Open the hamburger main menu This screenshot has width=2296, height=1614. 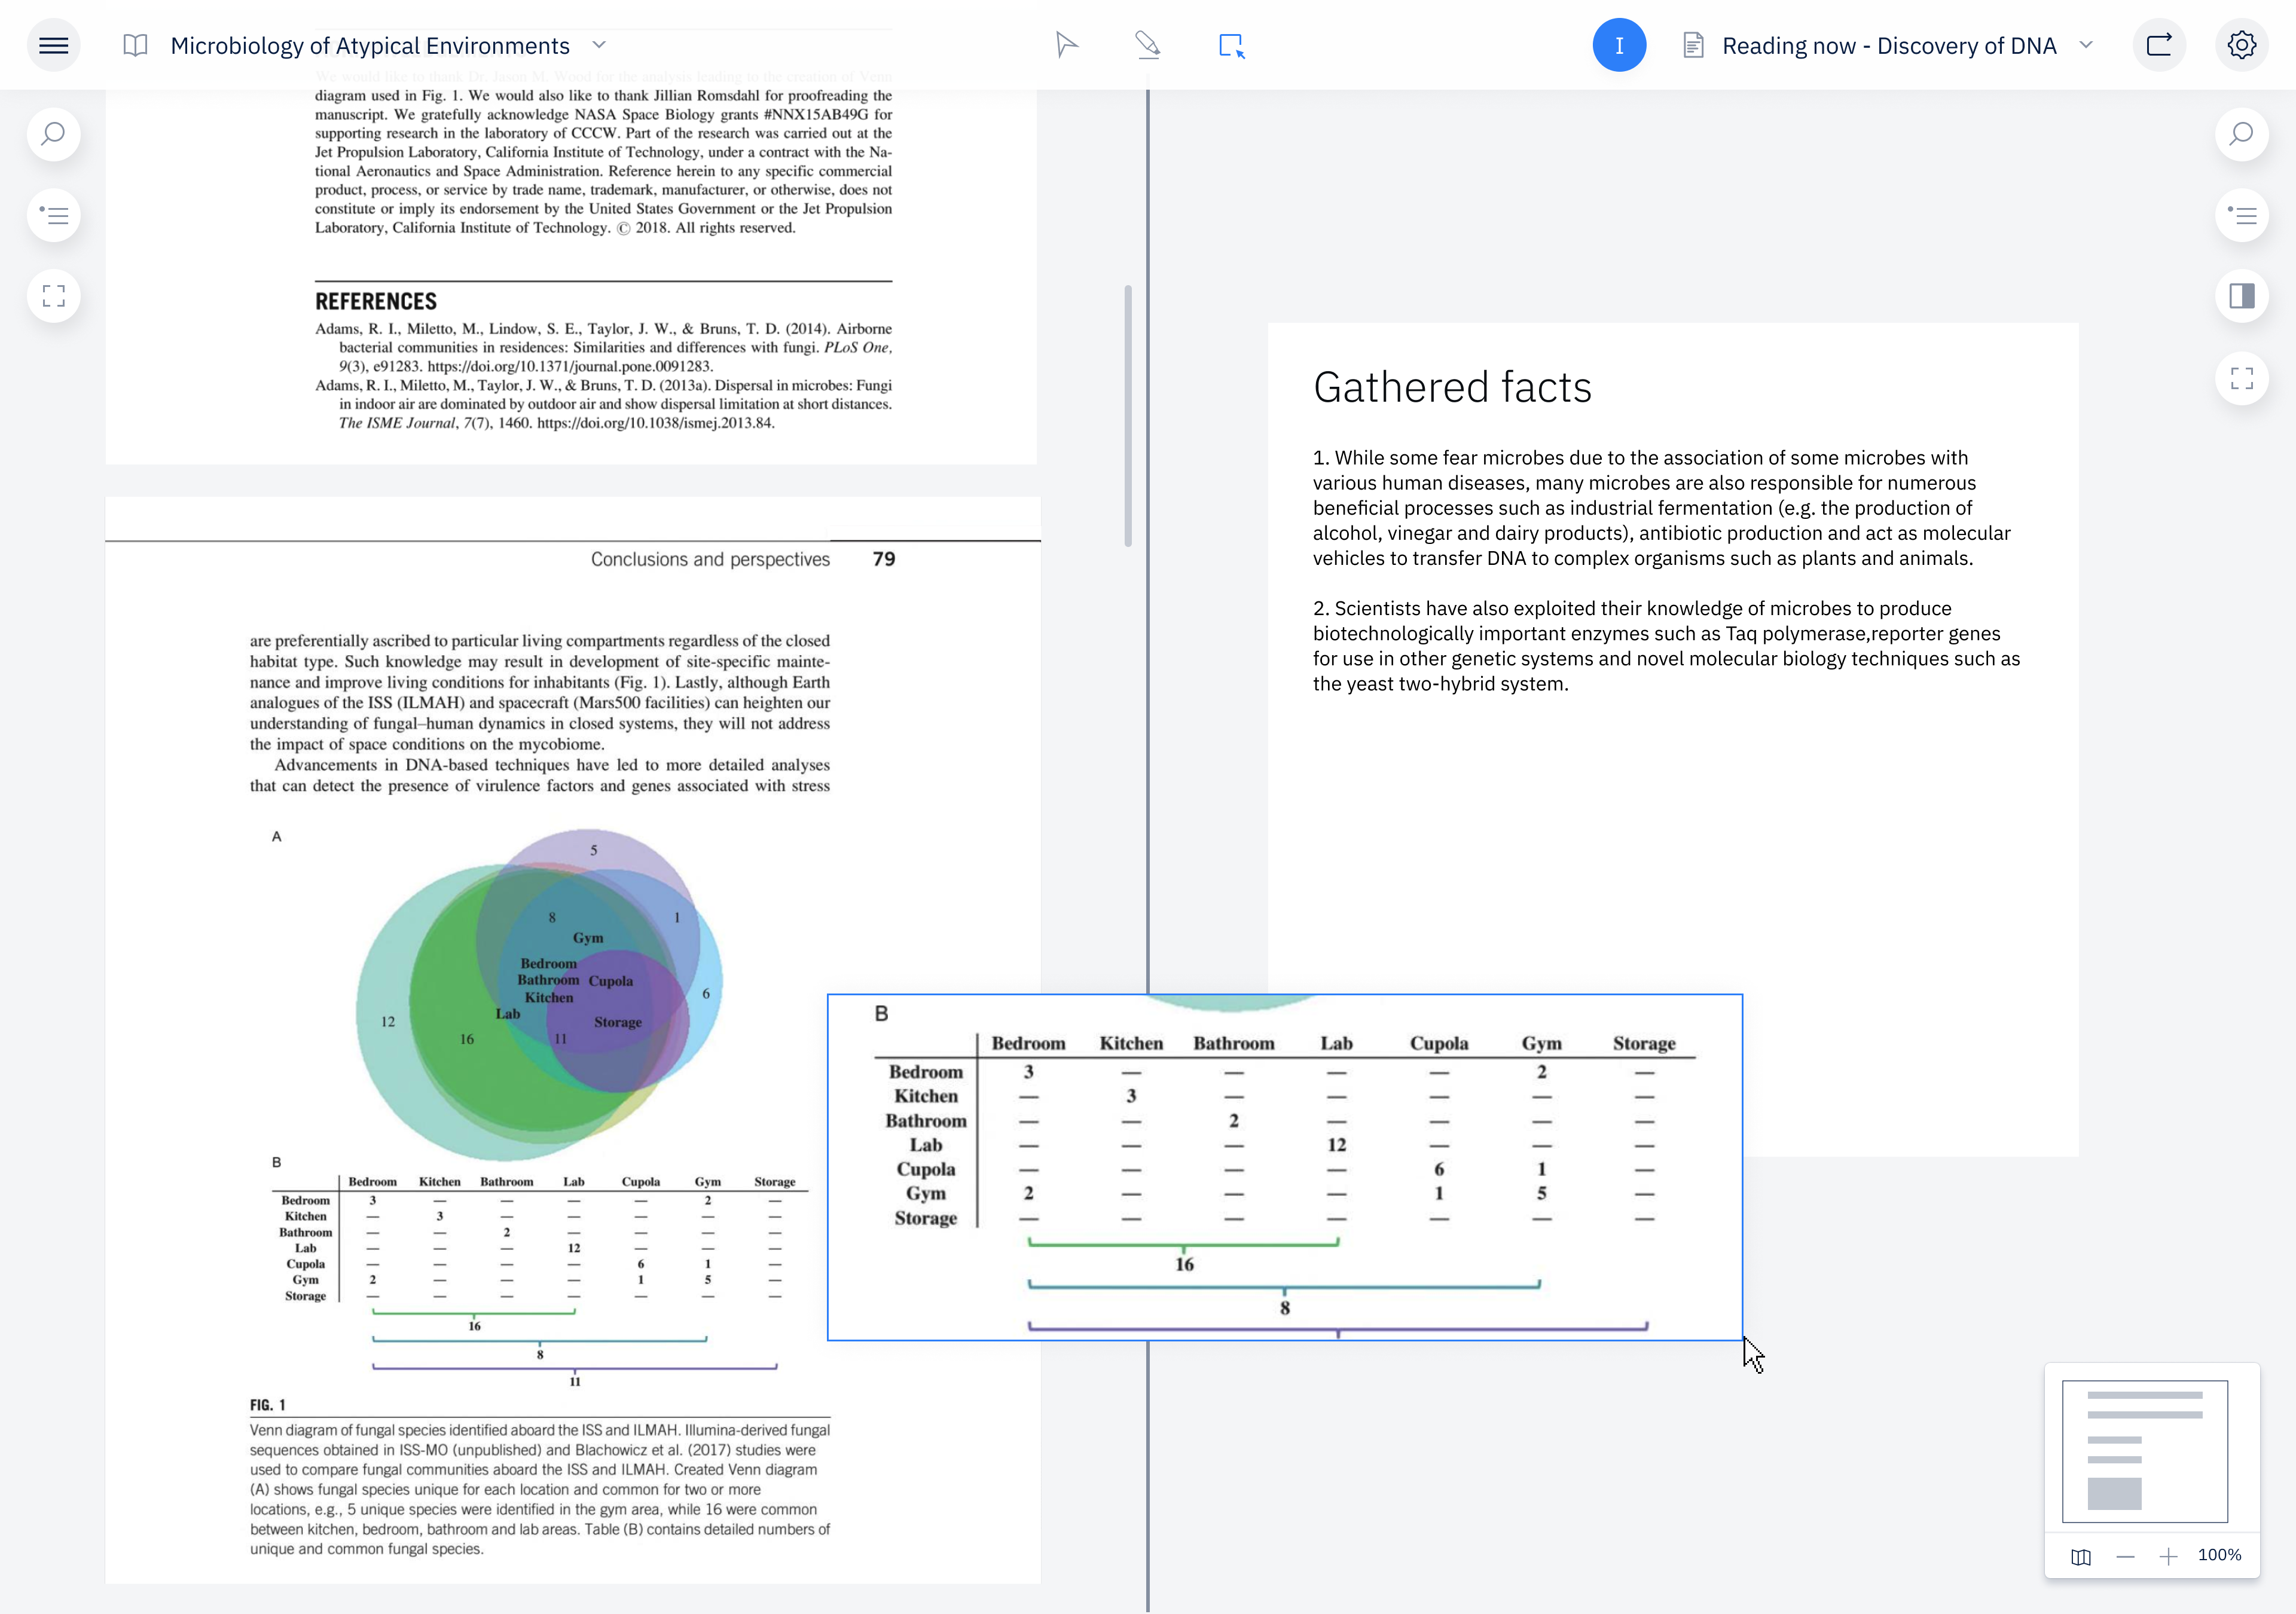(x=54, y=45)
